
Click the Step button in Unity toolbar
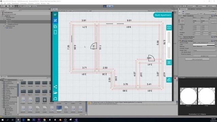pos(112,6)
